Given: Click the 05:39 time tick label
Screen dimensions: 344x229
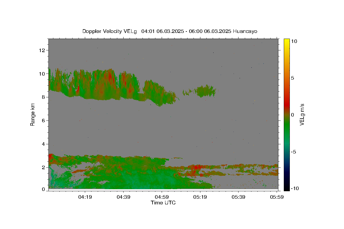Looking at the screenshot, I should tap(239, 197).
